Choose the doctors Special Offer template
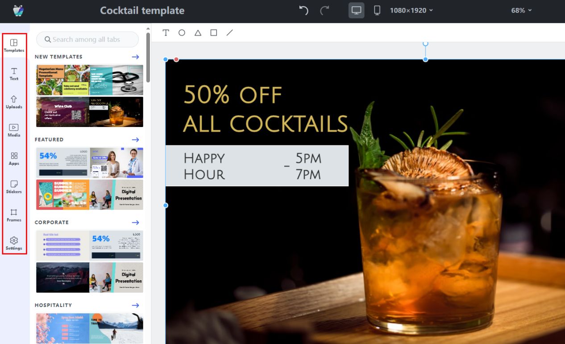Screen dimensions: 565x344 (116, 163)
